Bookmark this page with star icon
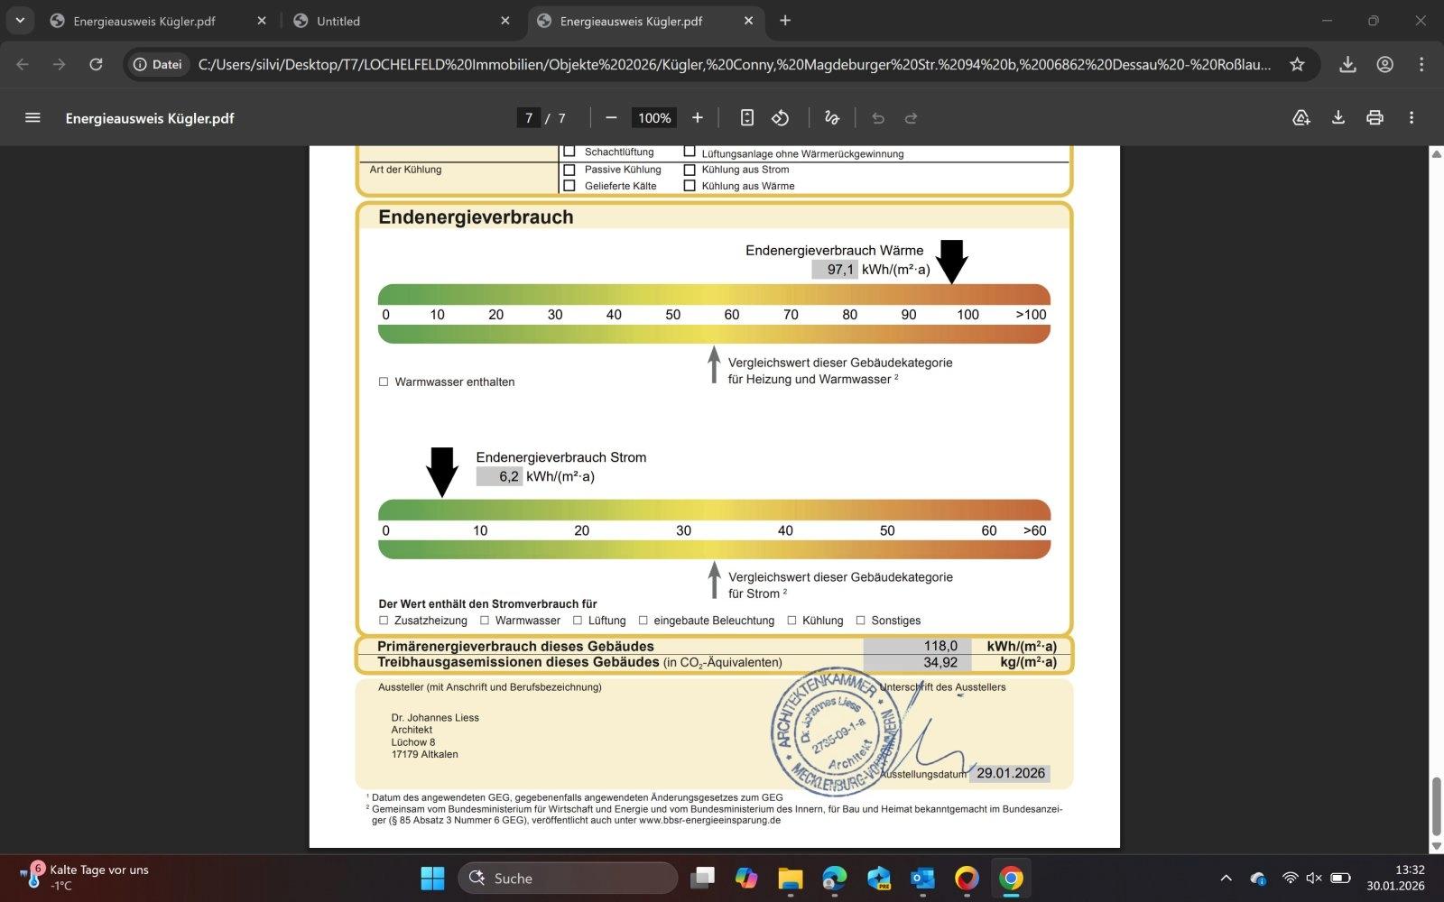Screen dimensions: 1444x902 1297,64
